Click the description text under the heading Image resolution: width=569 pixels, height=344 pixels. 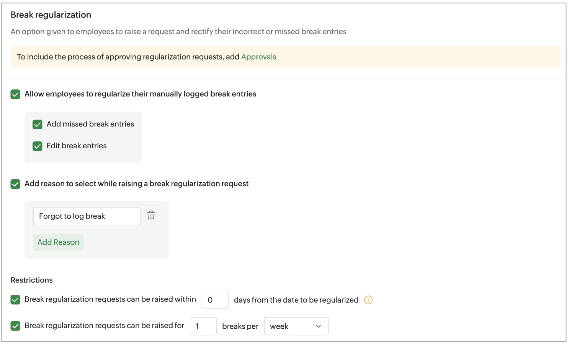coord(178,32)
